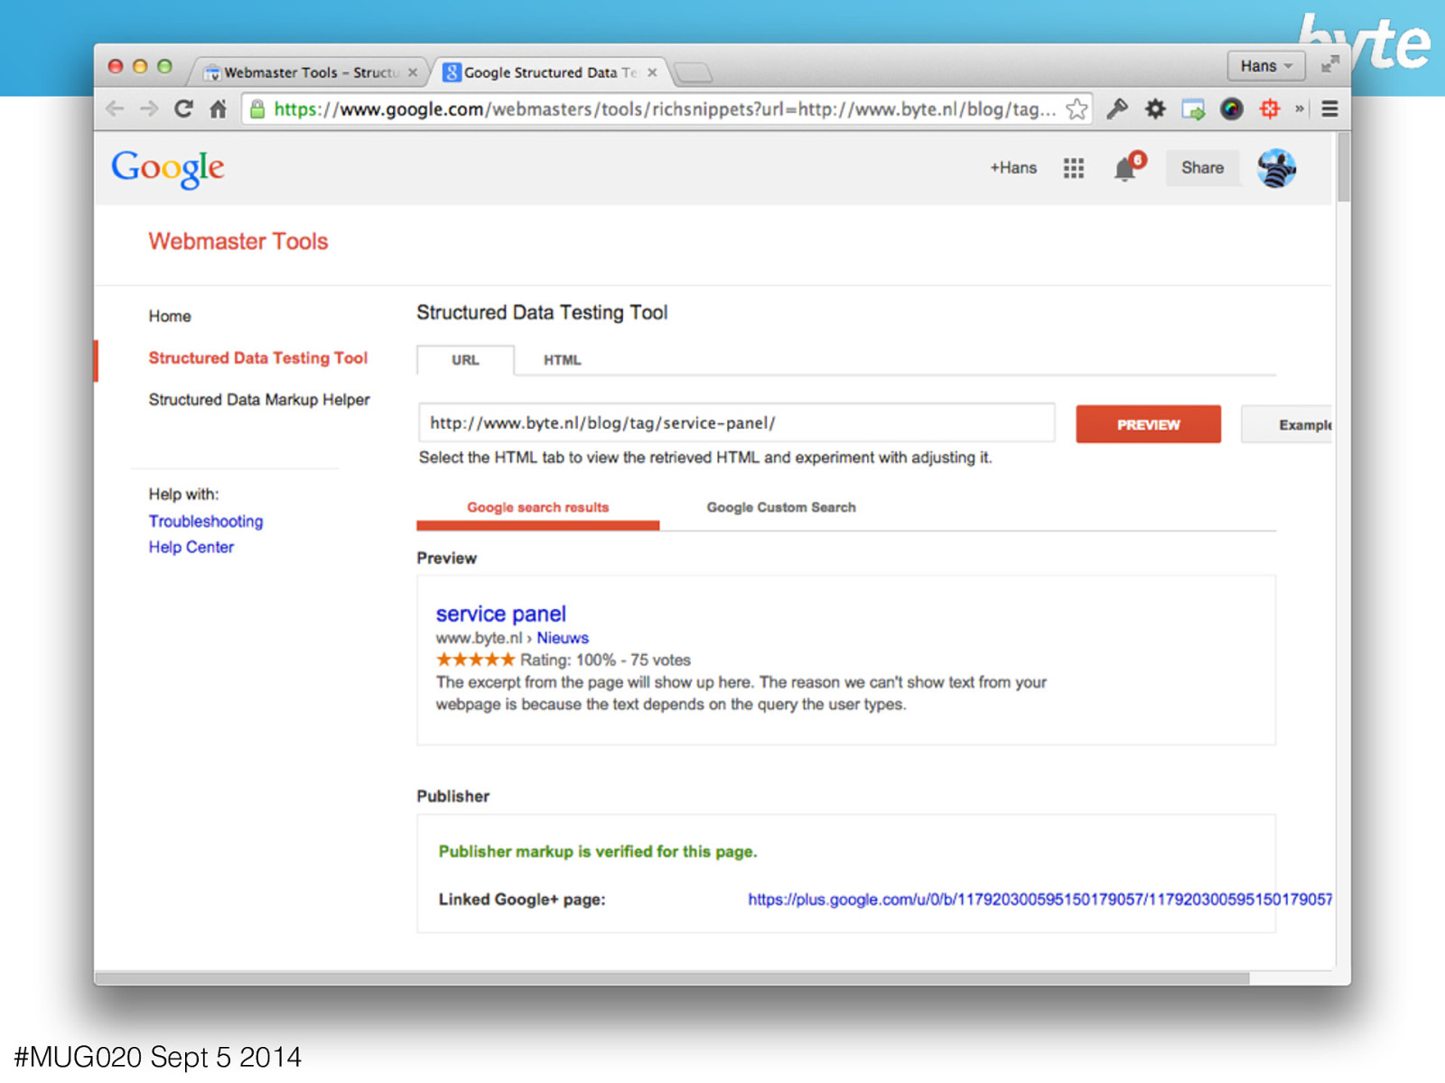Click the red PREVIEW button
Image resolution: width=1445 pixels, height=1083 pixels.
pyautogui.click(x=1148, y=424)
